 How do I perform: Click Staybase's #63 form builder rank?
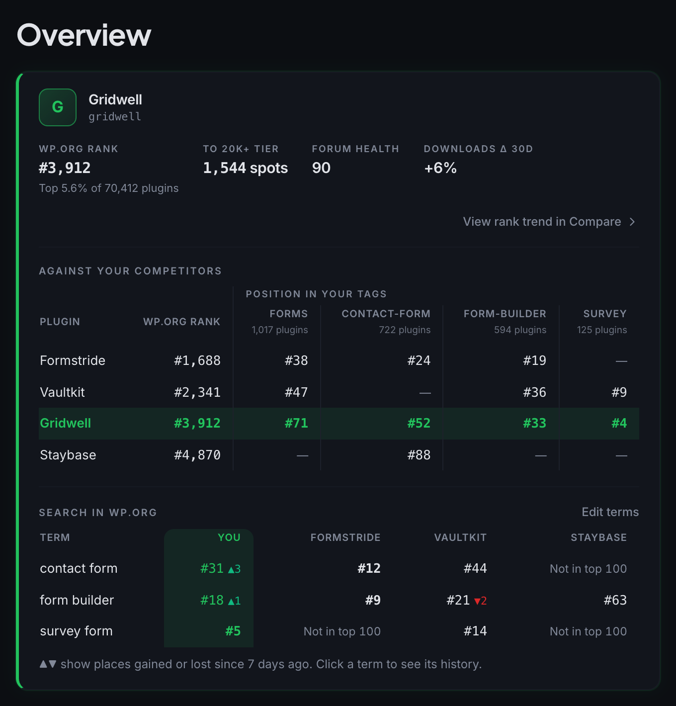(x=615, y=600)
